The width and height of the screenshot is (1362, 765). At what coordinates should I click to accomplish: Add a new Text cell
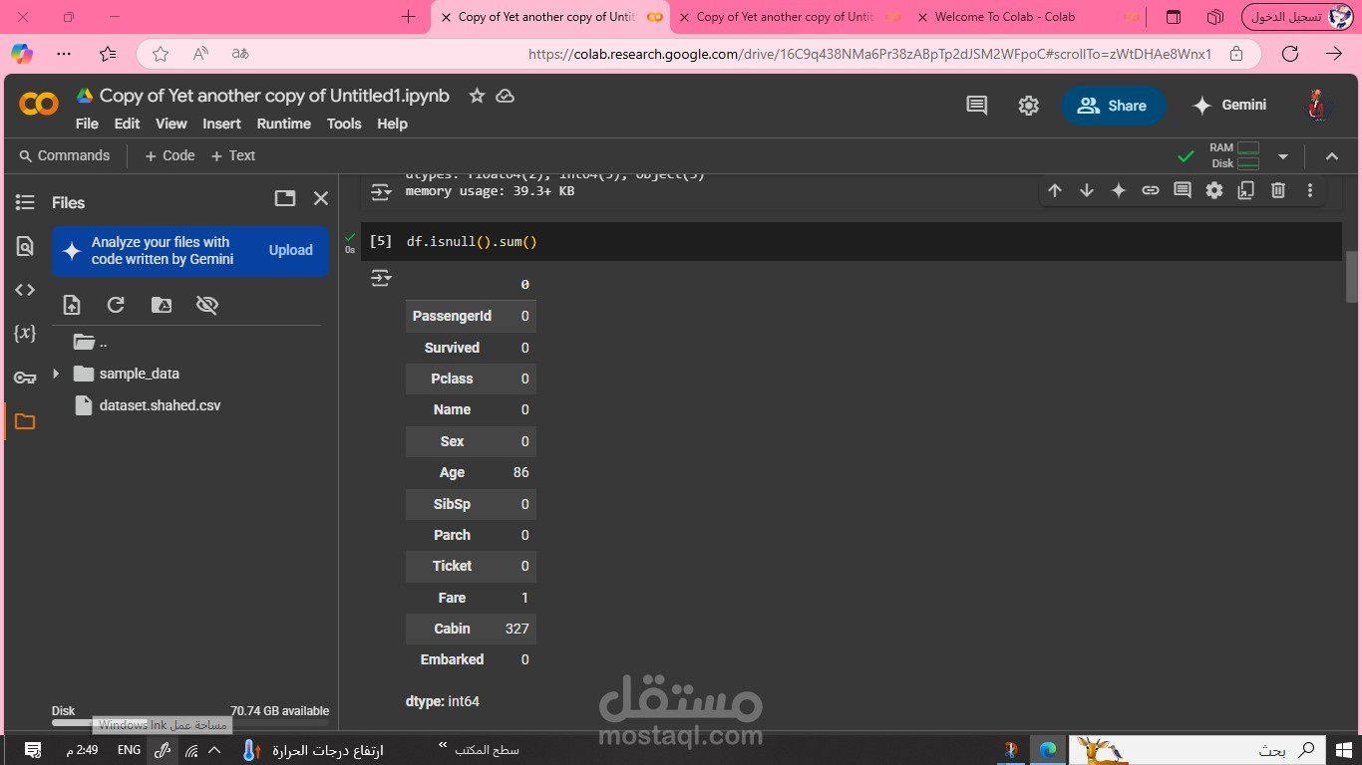(233, 155)
